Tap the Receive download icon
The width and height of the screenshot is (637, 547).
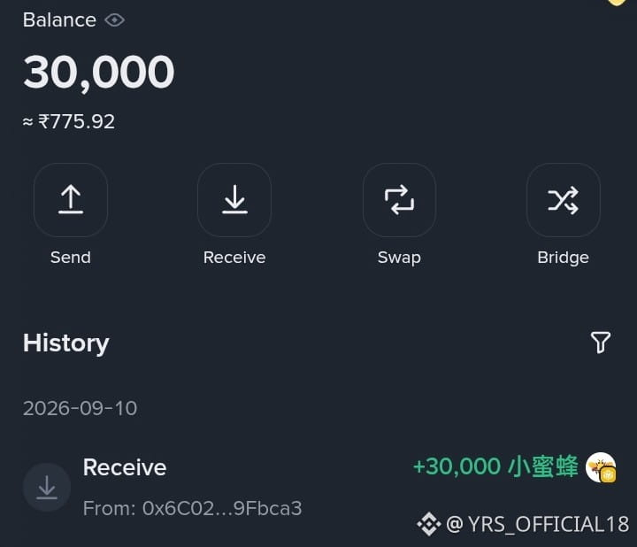click(x=234, y=199)
